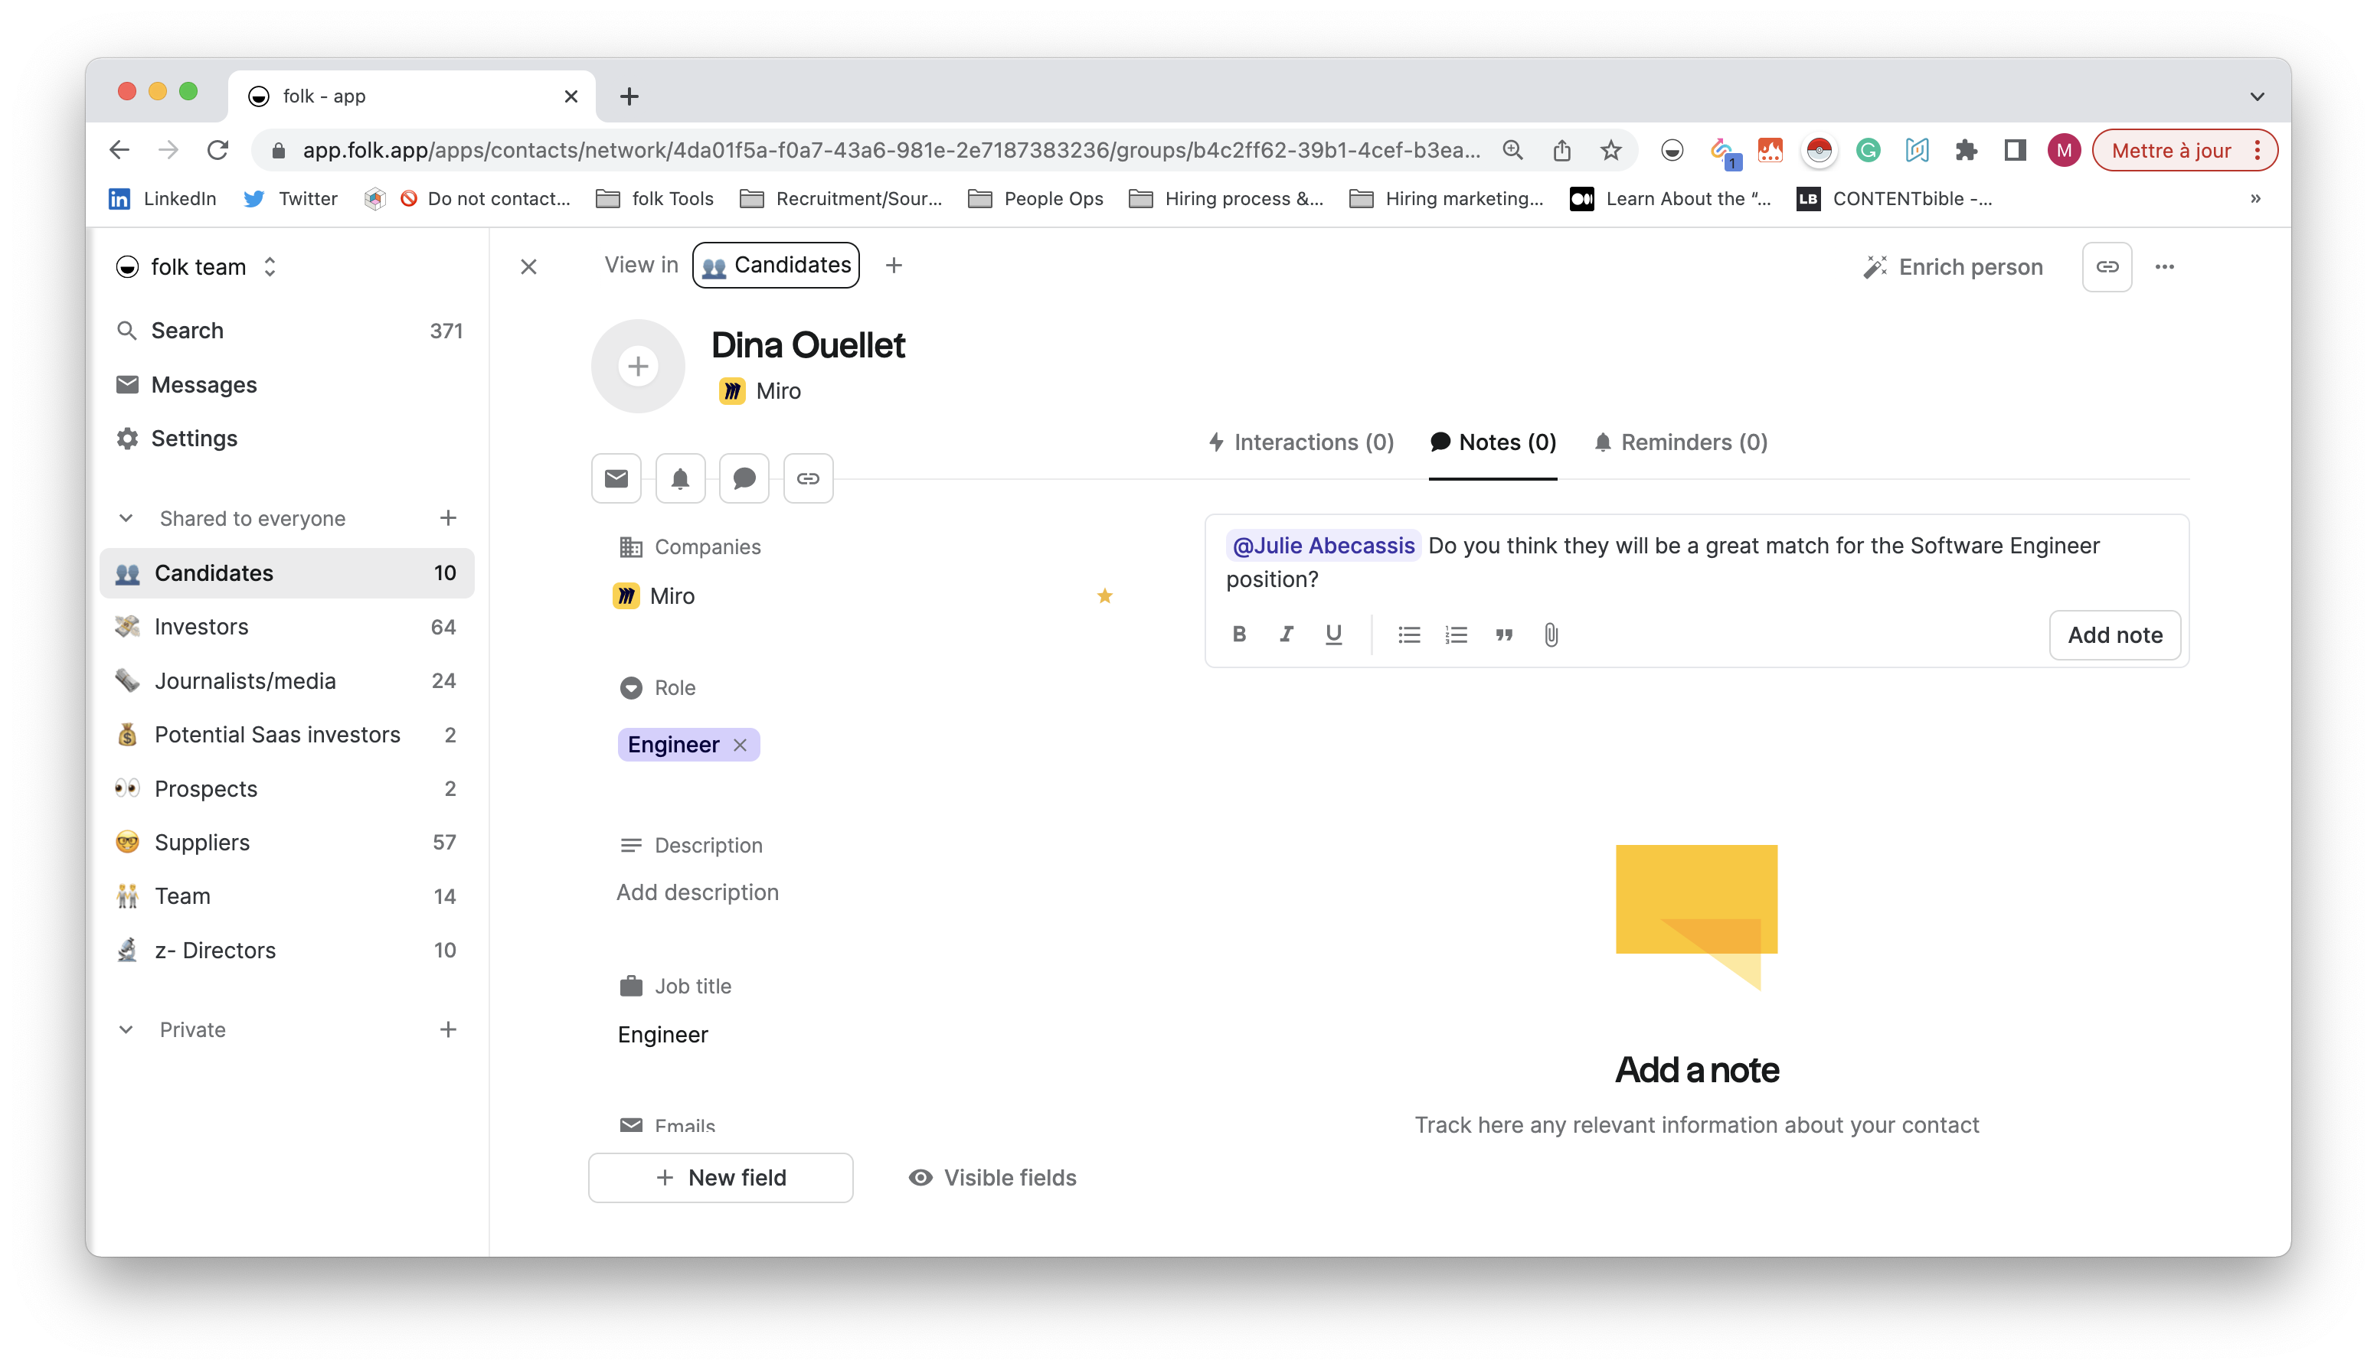The width and height of the screenshot is (2377, 1370).
Task: Toggle italic formatting in note editor
Action: tap(1286, 634)
